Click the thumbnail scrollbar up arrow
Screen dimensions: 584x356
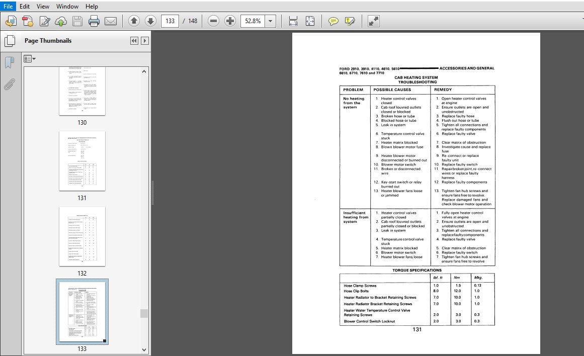[144, 71]
